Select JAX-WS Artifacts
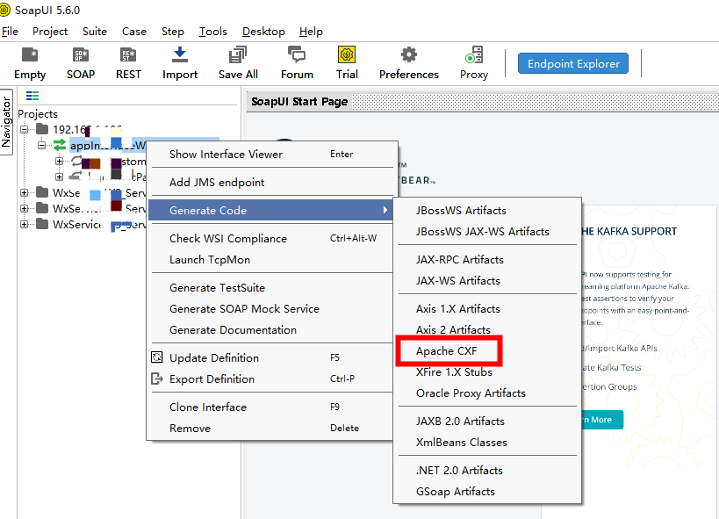The width and height of the screenshot is (719, 519). (x=487, y=281)
